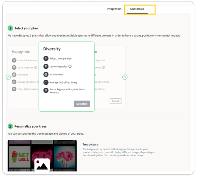Click help icon on right card species row
The width and height of the screenshot is (197, 176).
(103, 67)
